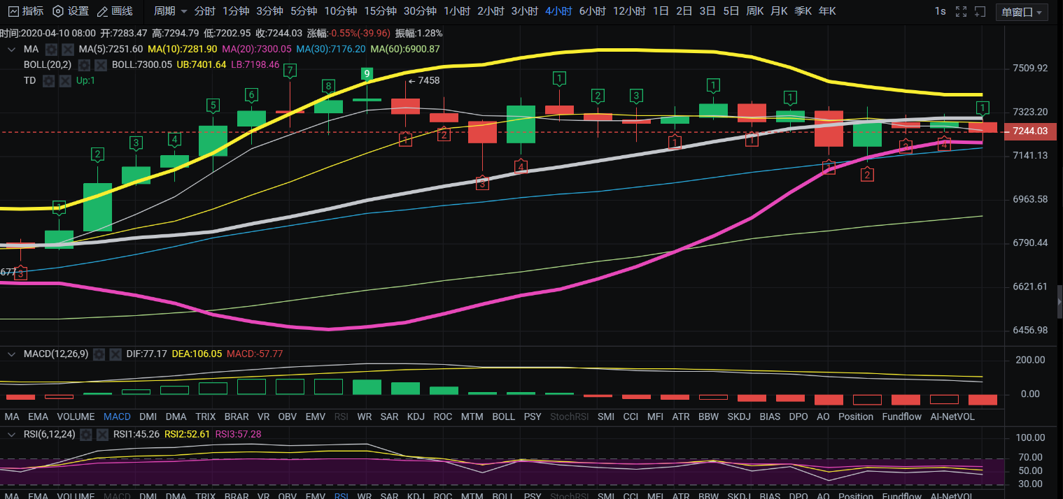Expand the 周期 period dropdown
This screenshot has height=499, width=1063.
[171, 11]
